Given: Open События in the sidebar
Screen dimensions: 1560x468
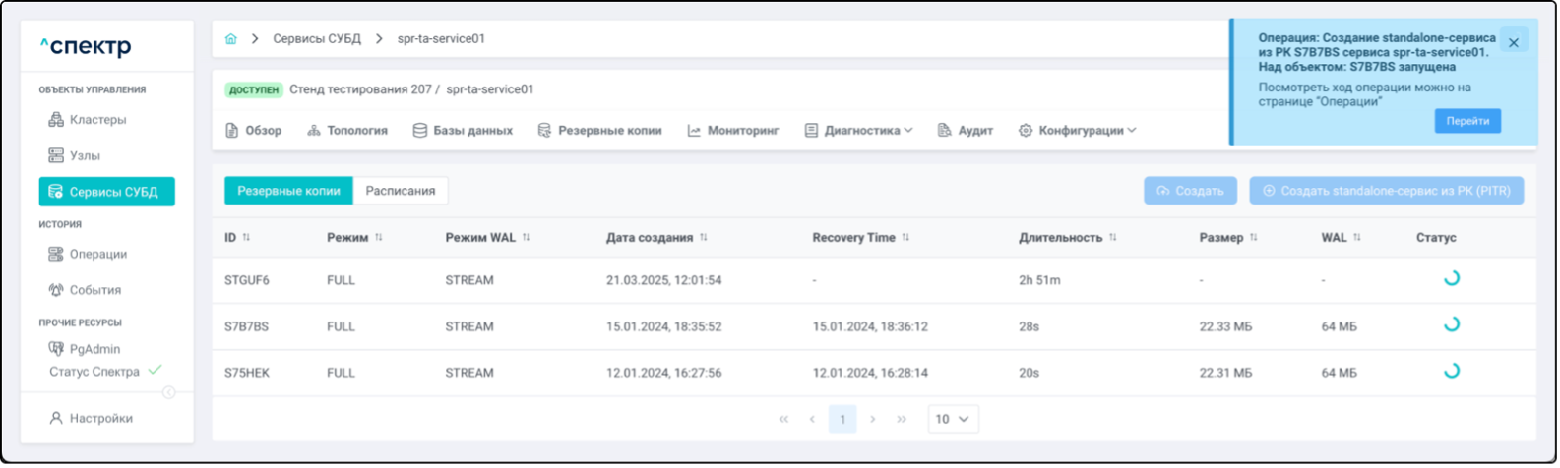Looking at the screenshot, I should 94,290.
